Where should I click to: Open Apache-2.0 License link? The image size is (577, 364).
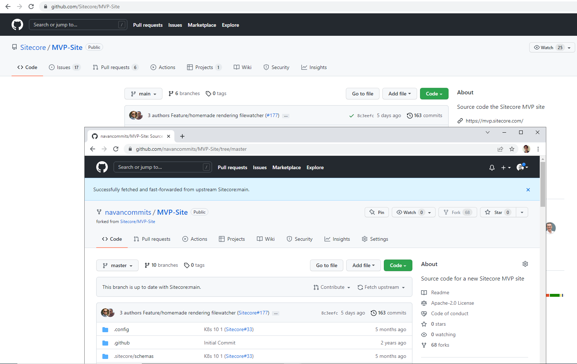click(x=453, y=303)
